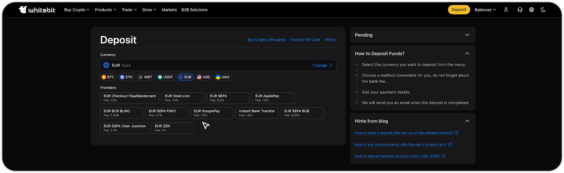Choose the USDT currency chip
564x173 pixels.
[165, 77]
